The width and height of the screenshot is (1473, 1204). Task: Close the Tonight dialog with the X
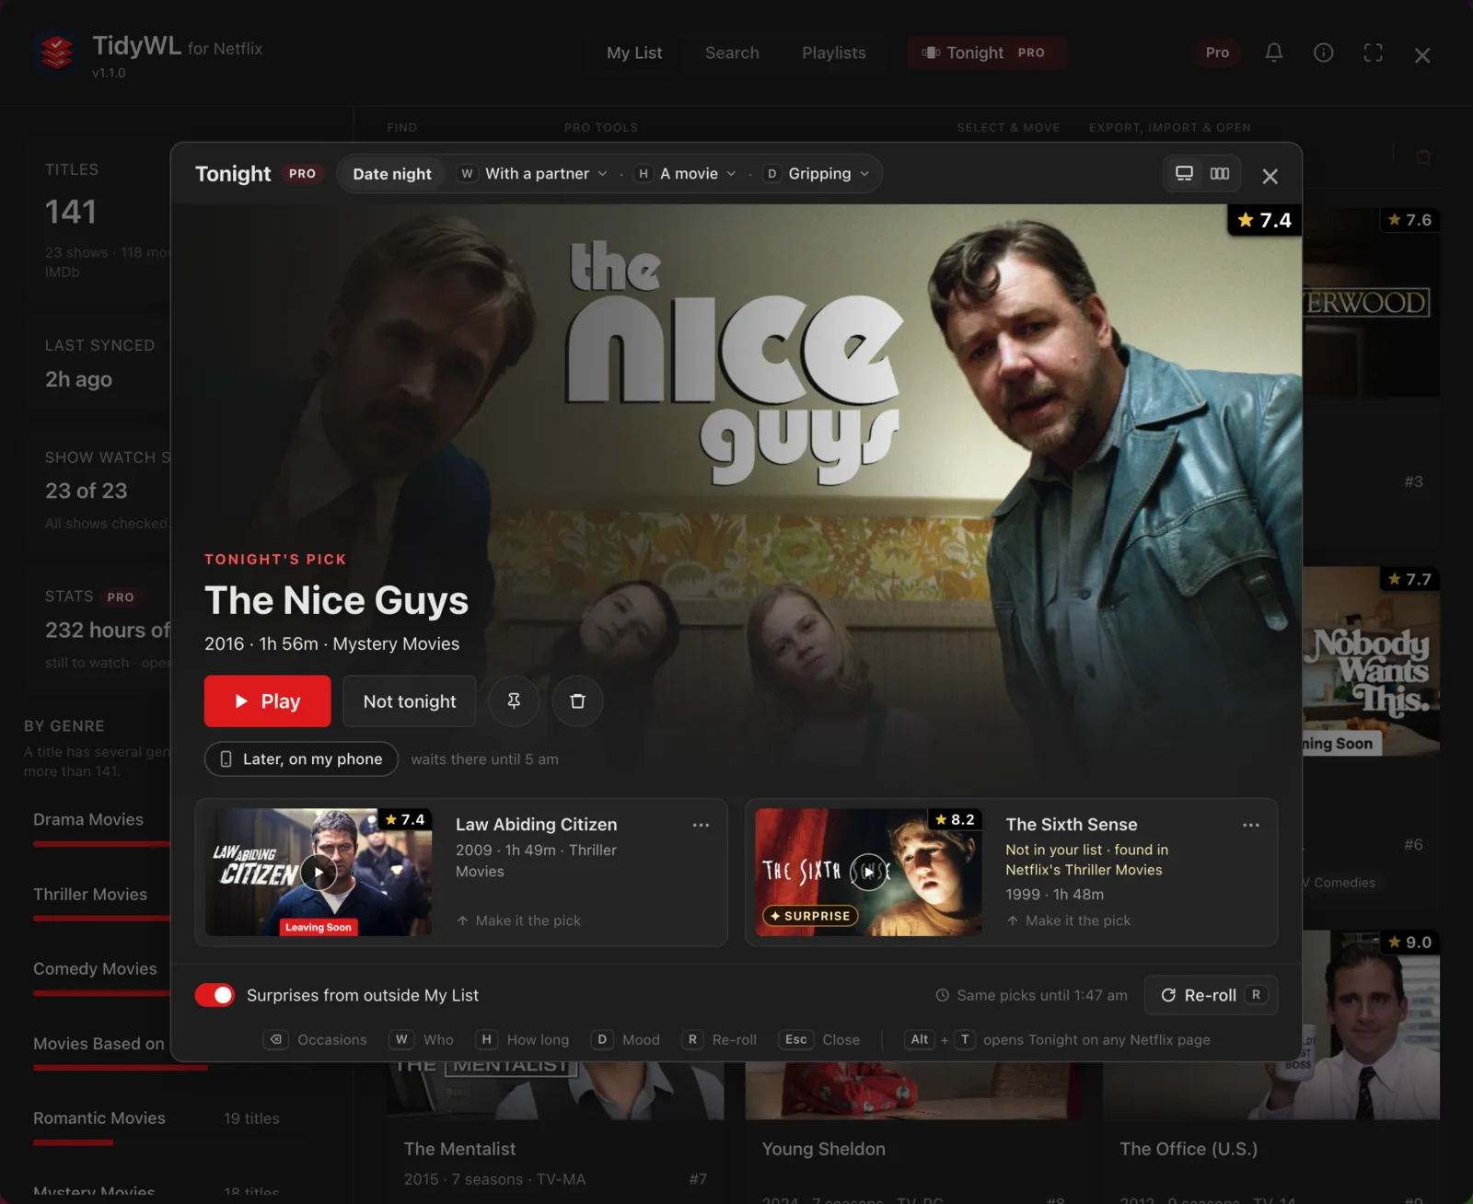pos(1270,176)
